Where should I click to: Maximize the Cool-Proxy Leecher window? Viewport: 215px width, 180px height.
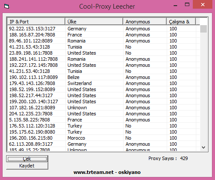tap(187, 5)
